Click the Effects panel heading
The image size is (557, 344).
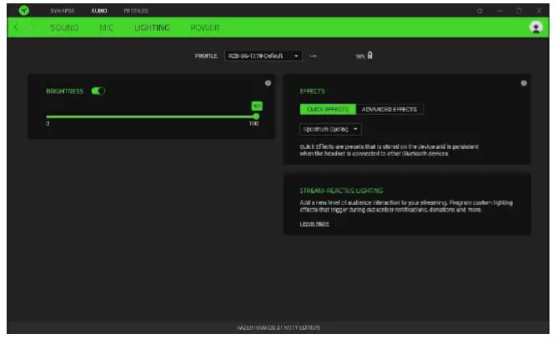click(x=312, y=92)
